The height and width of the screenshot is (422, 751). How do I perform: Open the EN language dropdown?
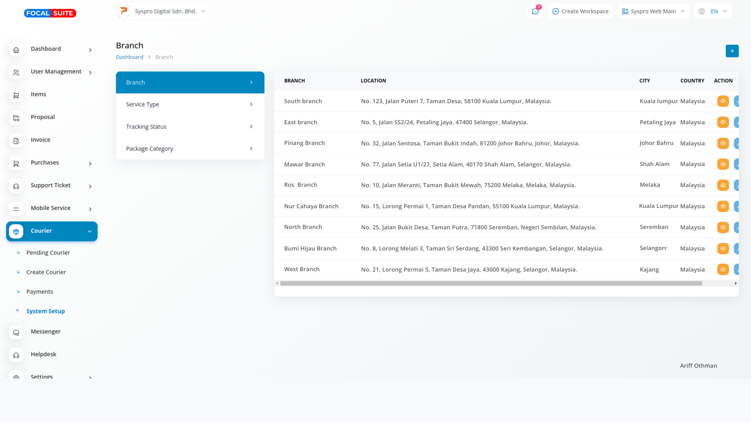coord(713,11)
